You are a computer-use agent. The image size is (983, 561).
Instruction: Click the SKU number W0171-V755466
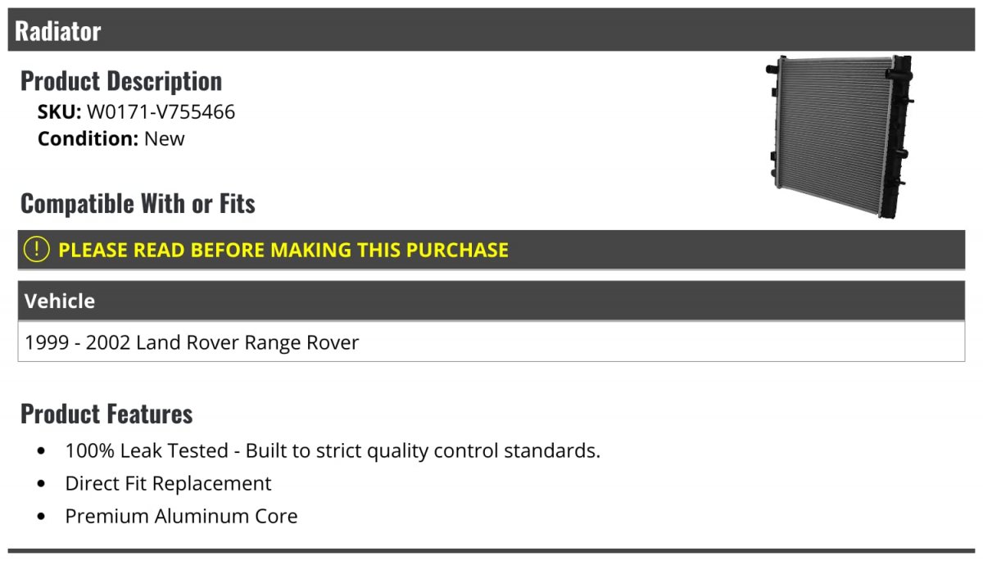(161, 111)
